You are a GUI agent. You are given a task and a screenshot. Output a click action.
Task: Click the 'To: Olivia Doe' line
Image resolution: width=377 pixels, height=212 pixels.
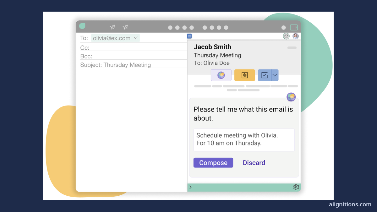(212, 63)
